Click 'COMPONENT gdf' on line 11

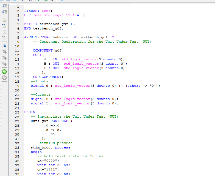47,50
